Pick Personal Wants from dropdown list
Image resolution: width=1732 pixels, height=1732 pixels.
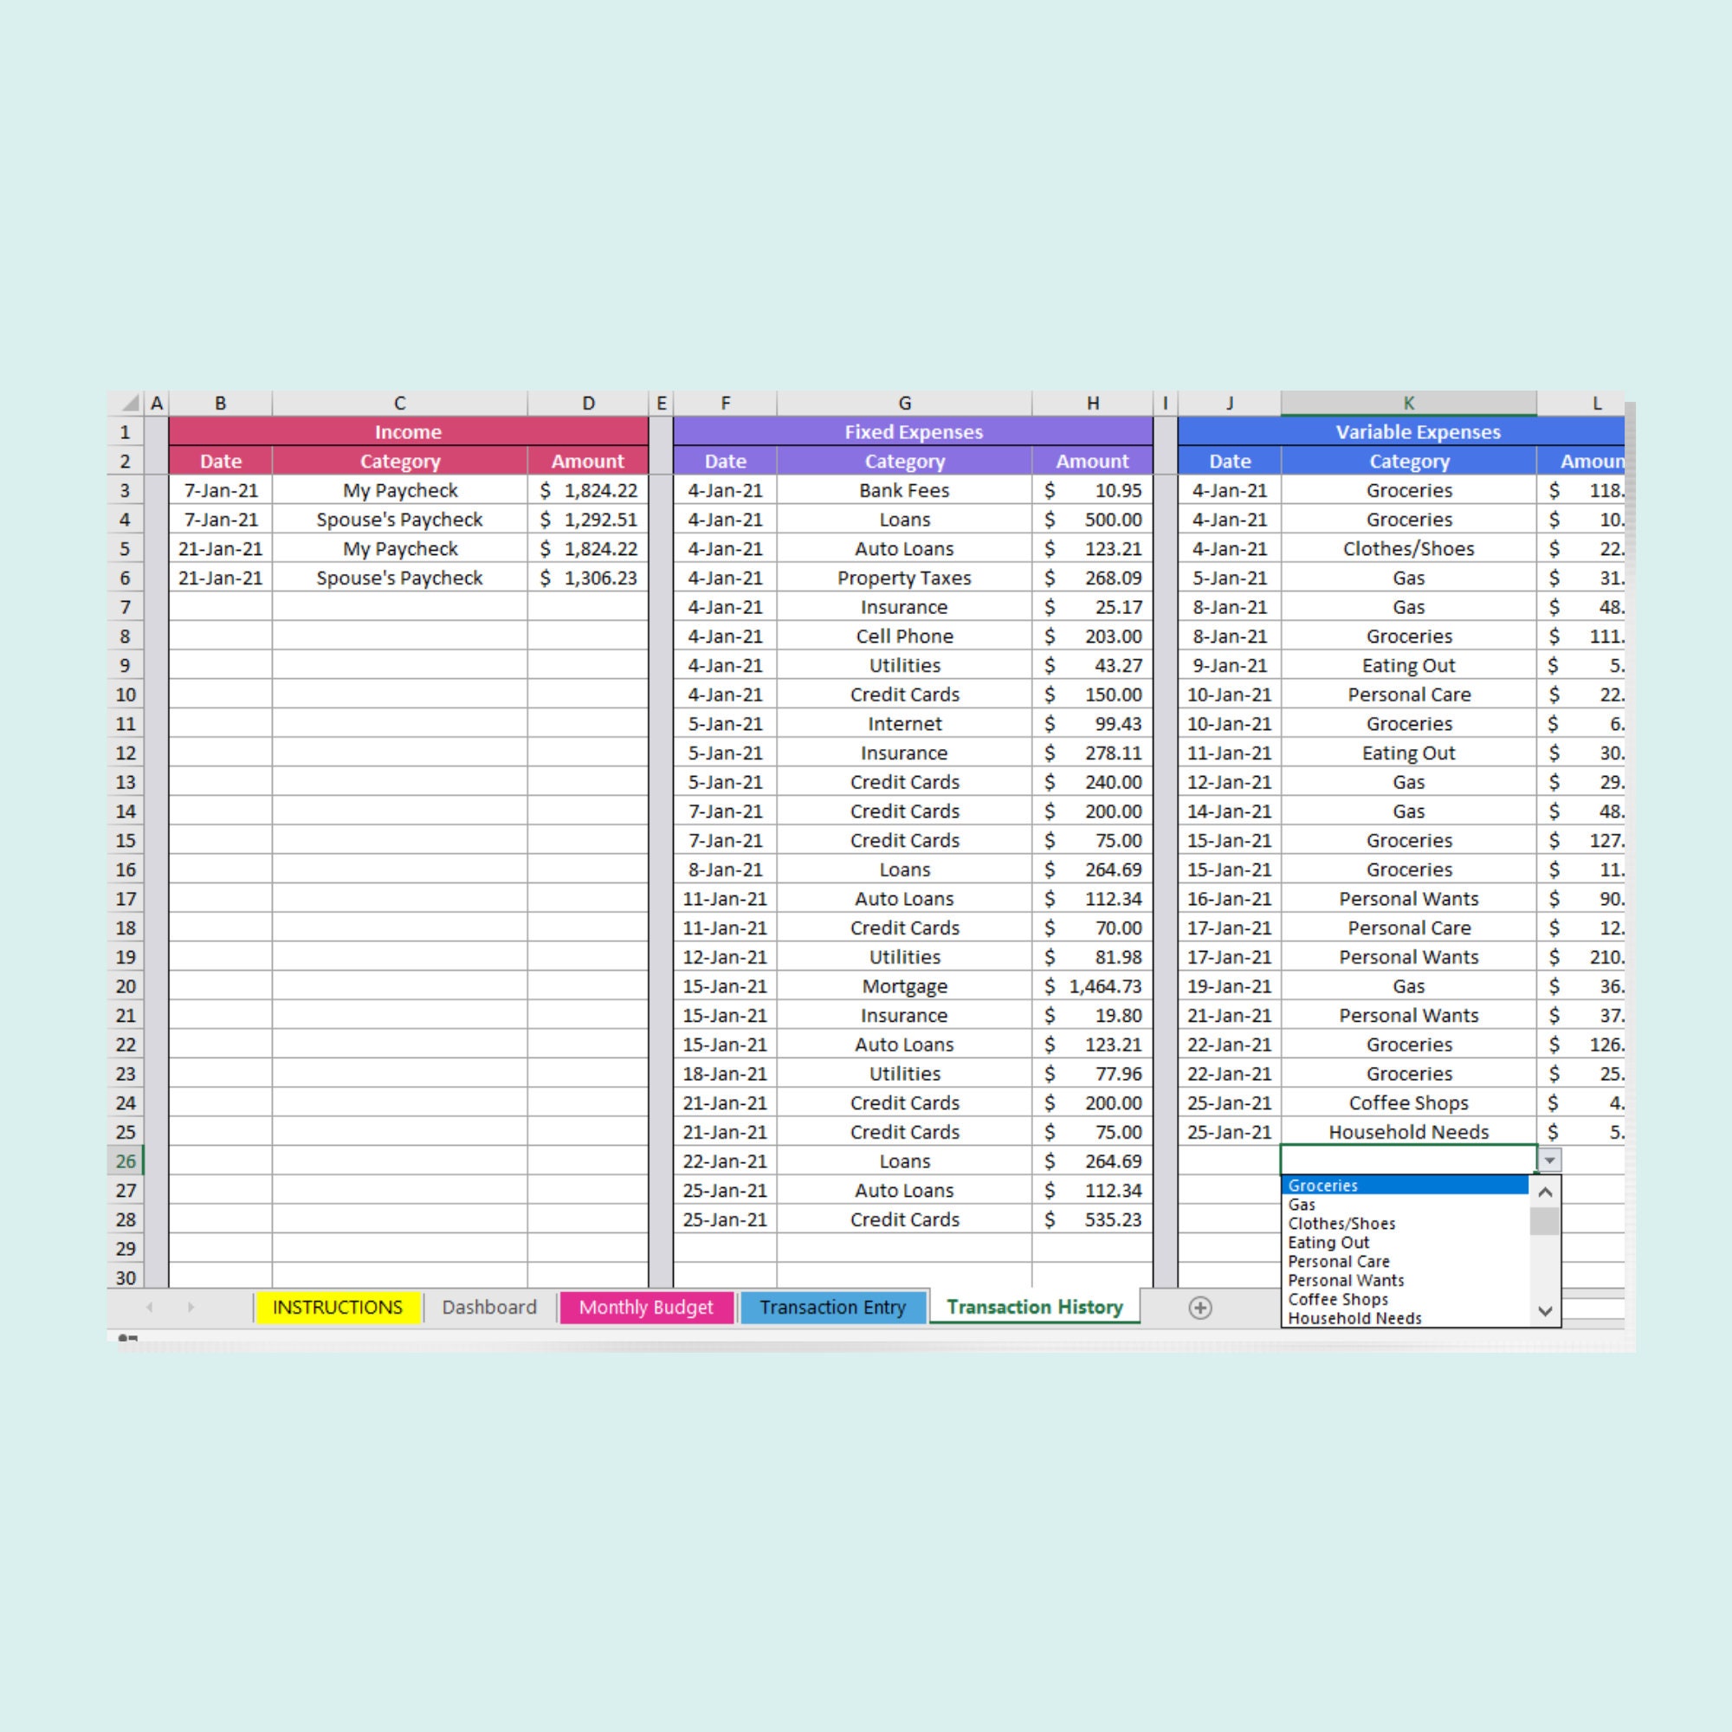click(1405, 1280)
